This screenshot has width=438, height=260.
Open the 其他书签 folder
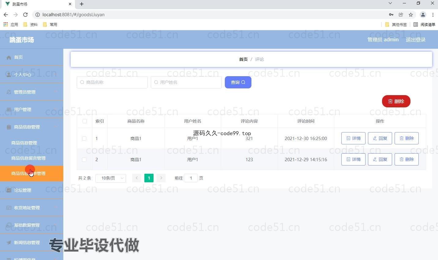(396, 24)
